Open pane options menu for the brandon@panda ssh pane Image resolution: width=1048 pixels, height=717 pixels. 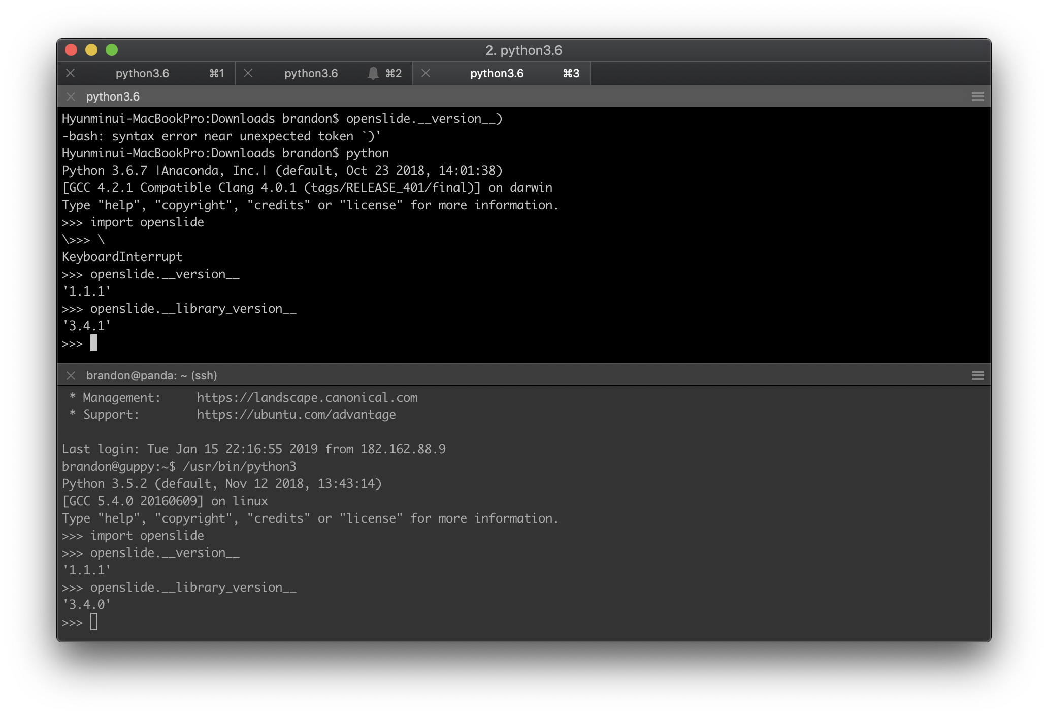[977, 375]
